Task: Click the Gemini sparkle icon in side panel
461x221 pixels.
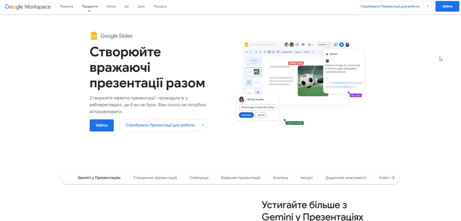Action: (327, 53)
